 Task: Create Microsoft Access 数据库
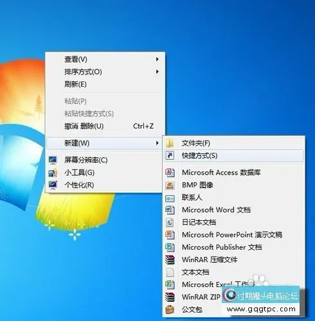[234, 172]
